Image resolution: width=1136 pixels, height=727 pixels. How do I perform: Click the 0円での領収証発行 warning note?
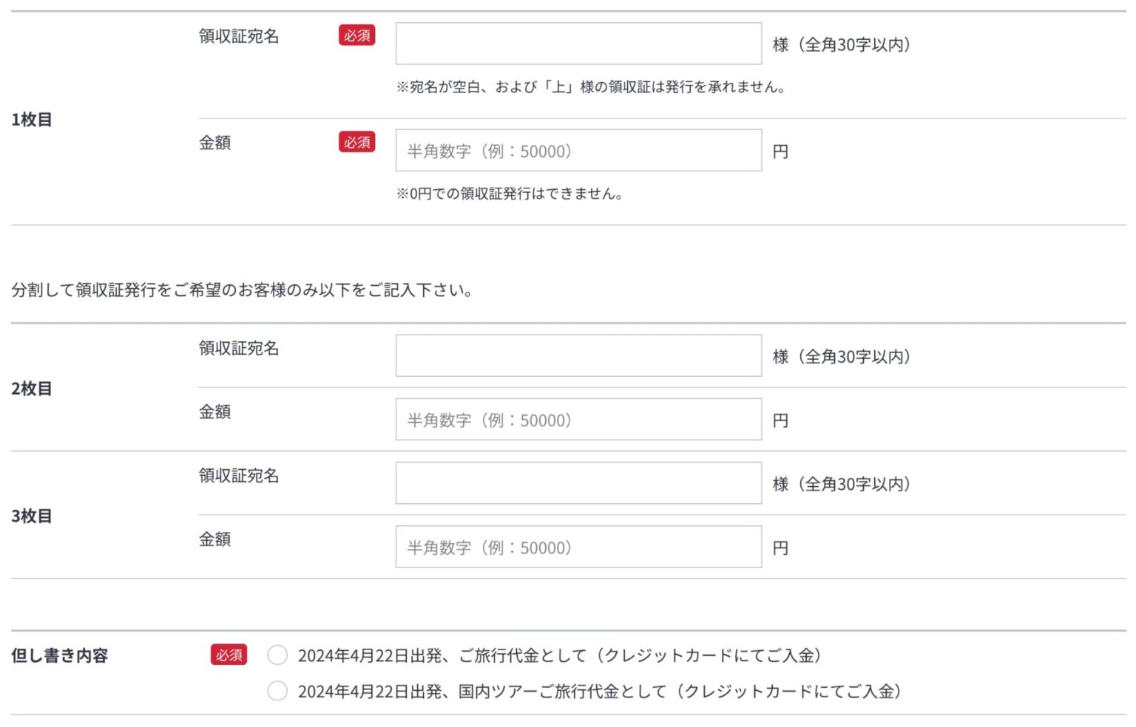pos(510,194)
